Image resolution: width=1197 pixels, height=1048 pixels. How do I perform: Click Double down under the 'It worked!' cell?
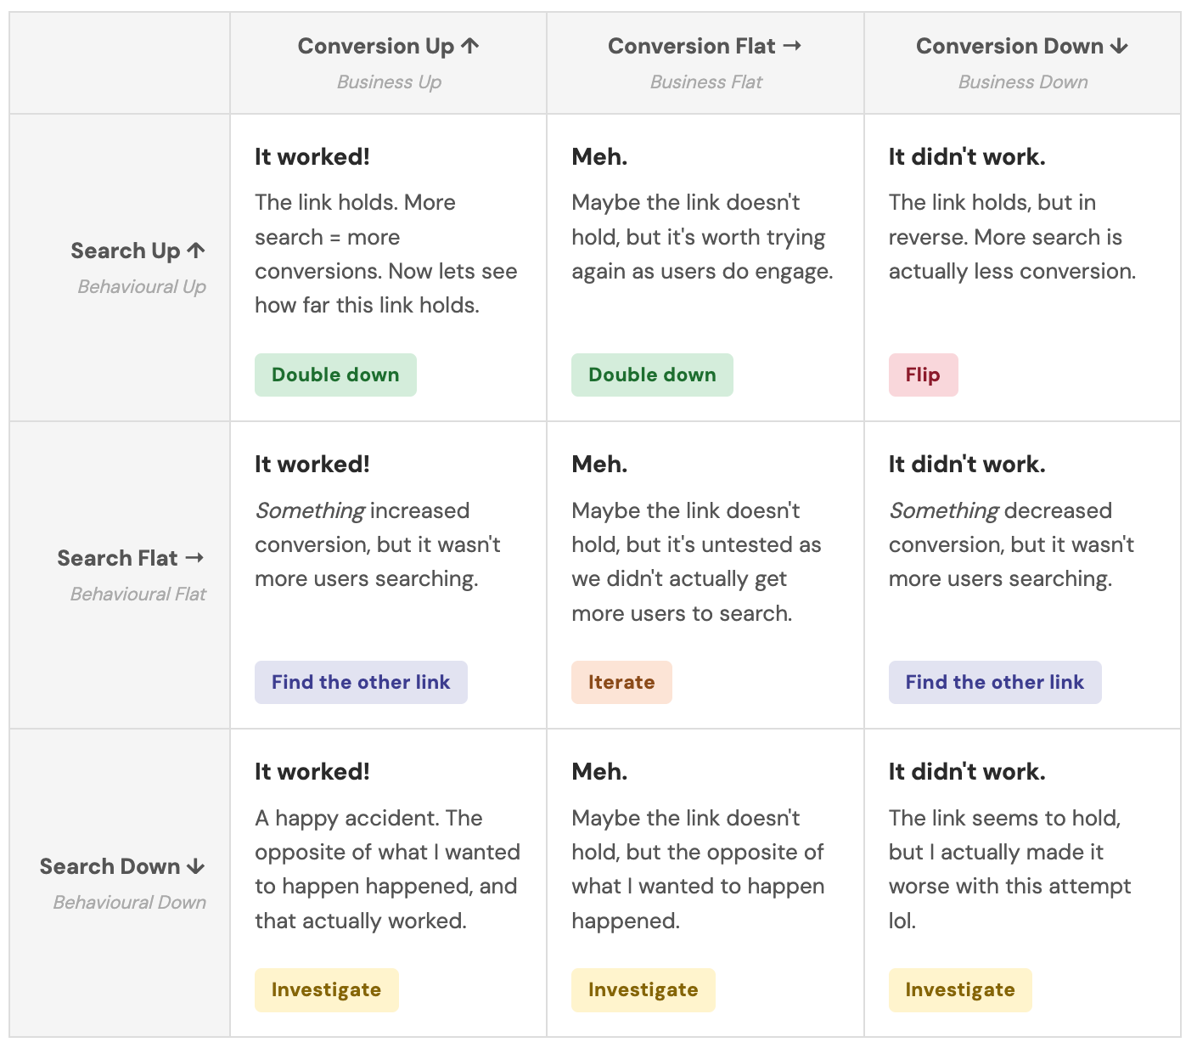[335, 375]
